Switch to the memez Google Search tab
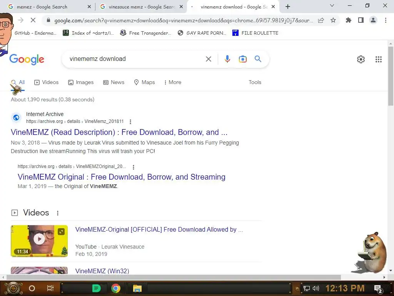Viewport: 394px width, 296px height. (x=42, y=7)
